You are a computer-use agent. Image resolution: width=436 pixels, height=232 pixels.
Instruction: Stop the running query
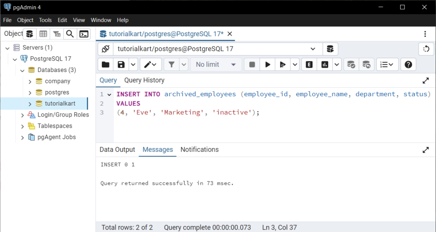click(x=252, y=65)
